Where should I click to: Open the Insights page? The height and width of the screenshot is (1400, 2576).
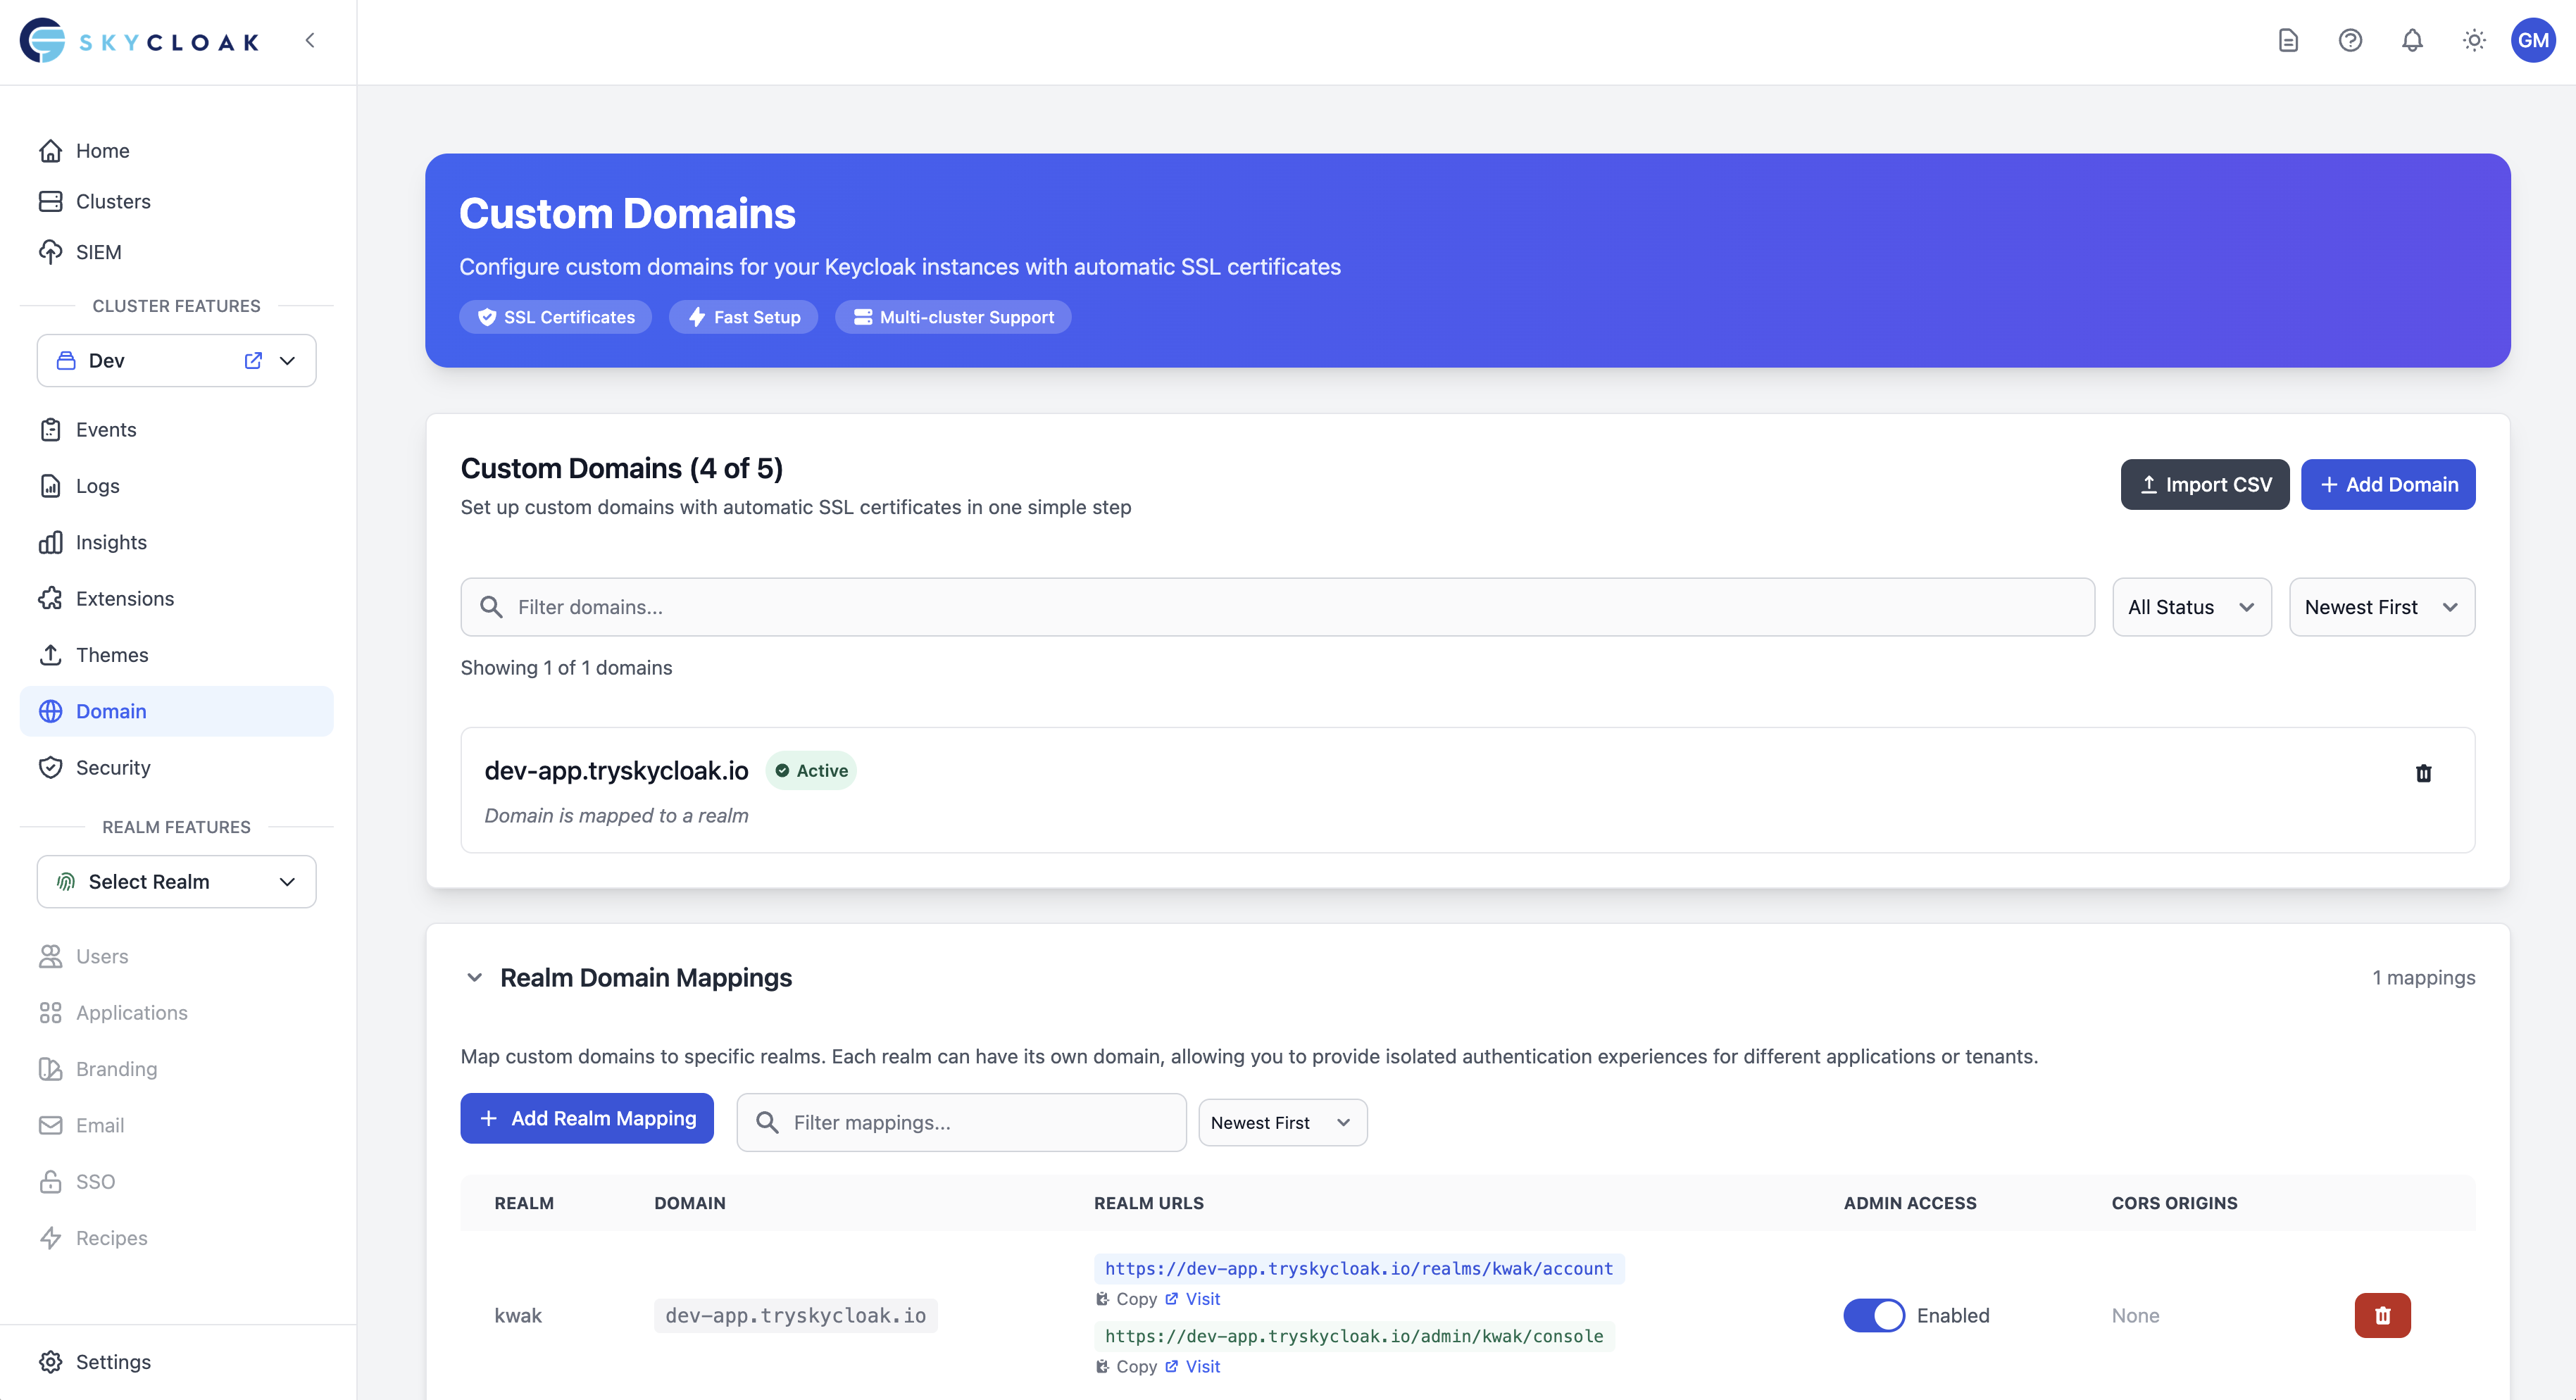point(111,542)
